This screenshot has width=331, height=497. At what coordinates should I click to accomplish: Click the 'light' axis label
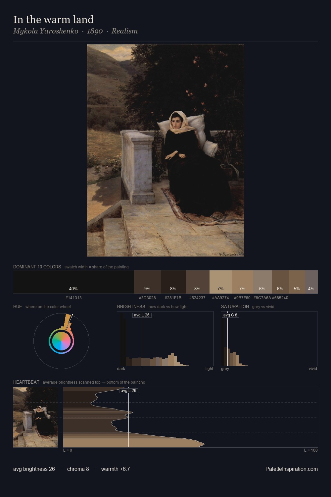(x=209, y=369)
